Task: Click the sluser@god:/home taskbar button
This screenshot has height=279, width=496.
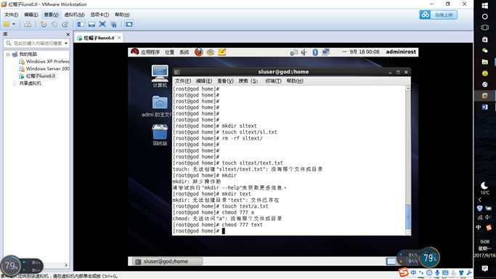Action: click(x=167, y=262)
